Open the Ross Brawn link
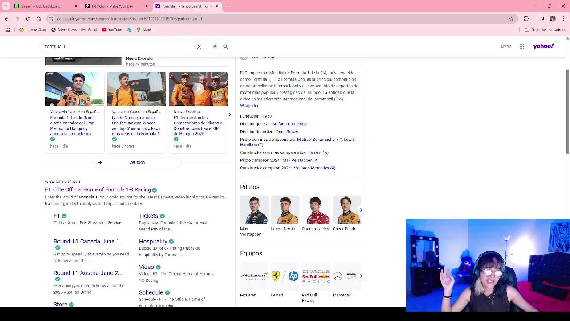 tap(287, 132)
